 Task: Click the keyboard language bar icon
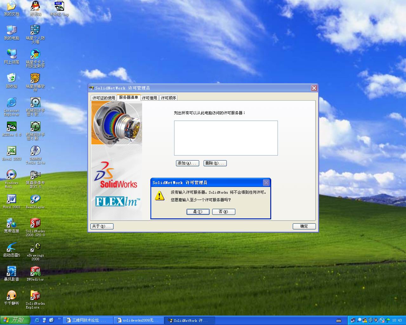tap(339, 321)
